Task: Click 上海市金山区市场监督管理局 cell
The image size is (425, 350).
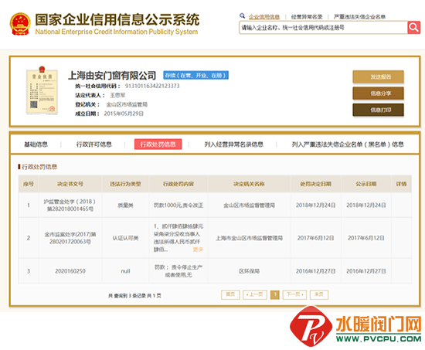Action: 249,238
